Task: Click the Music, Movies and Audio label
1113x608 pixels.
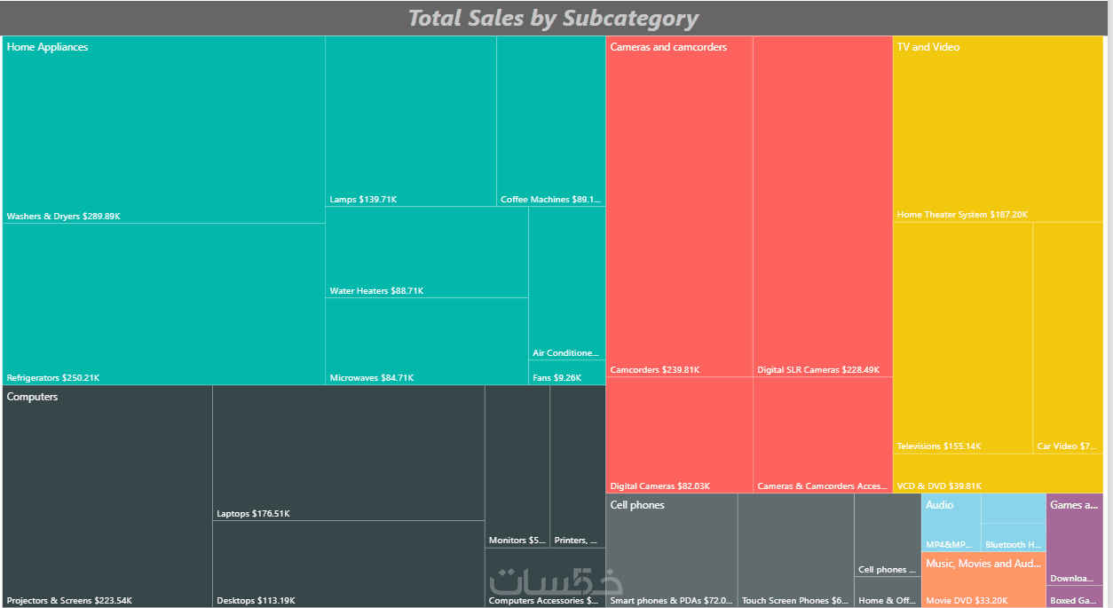Action: [983, 564]
